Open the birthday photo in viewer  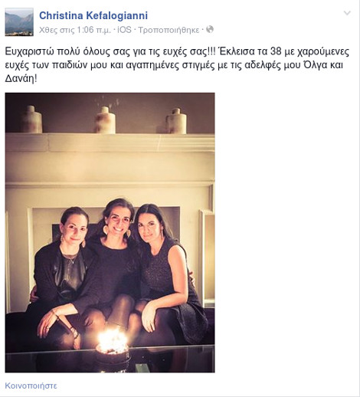[110, 232]
